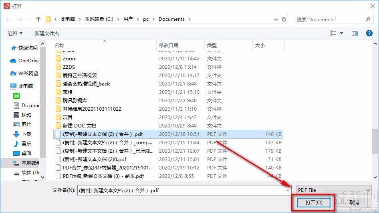
Task: Open the blue Help icon
Action: click(369, 33)
